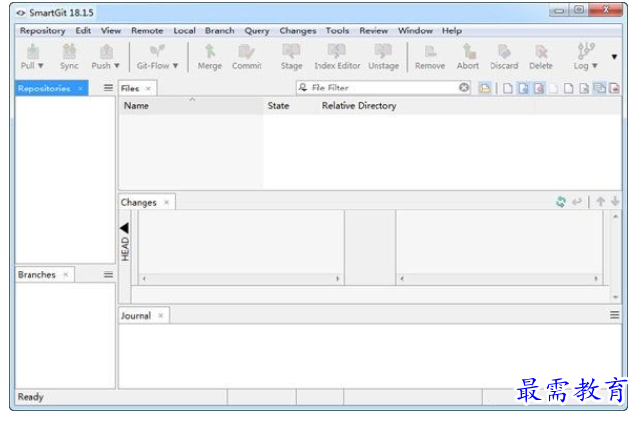Click the Pull toolbar icon
The image size is (636, 421).
click(x=32, y=51)
